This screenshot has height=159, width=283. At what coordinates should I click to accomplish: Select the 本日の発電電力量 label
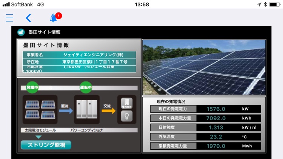click(175, 118)
